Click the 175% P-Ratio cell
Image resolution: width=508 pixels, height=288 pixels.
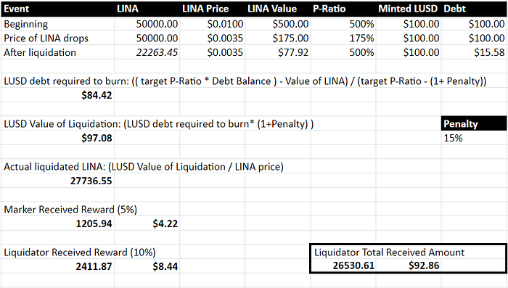(x=343, y=38)
